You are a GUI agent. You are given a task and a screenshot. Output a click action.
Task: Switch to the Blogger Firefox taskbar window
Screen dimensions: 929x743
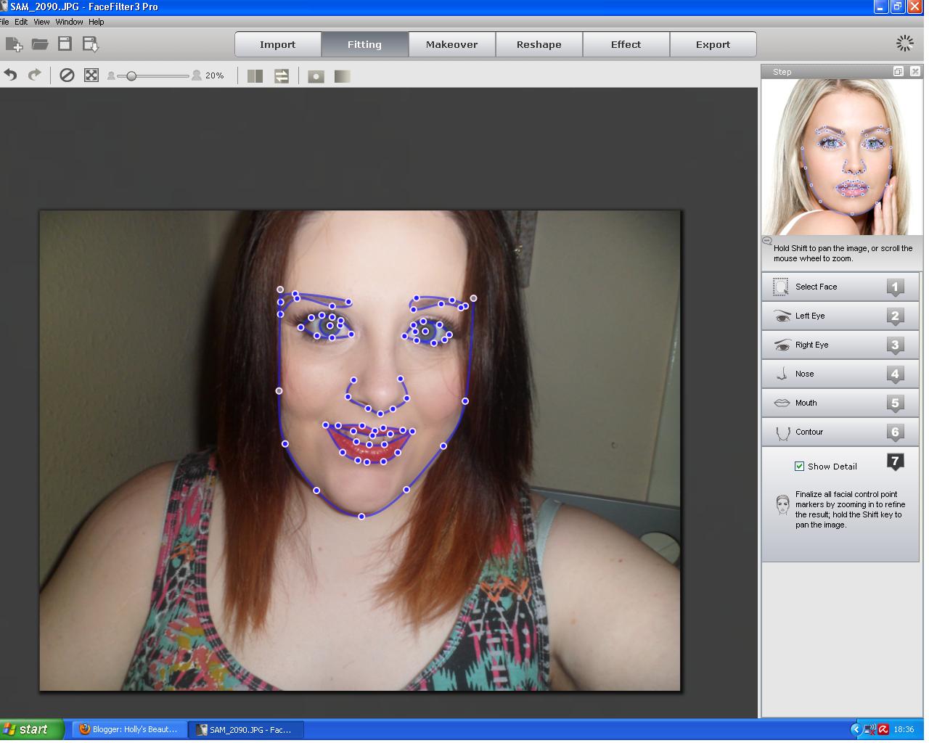tap(129, 729)
